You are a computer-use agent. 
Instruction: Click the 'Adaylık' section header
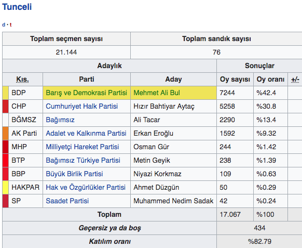point(109,66)
